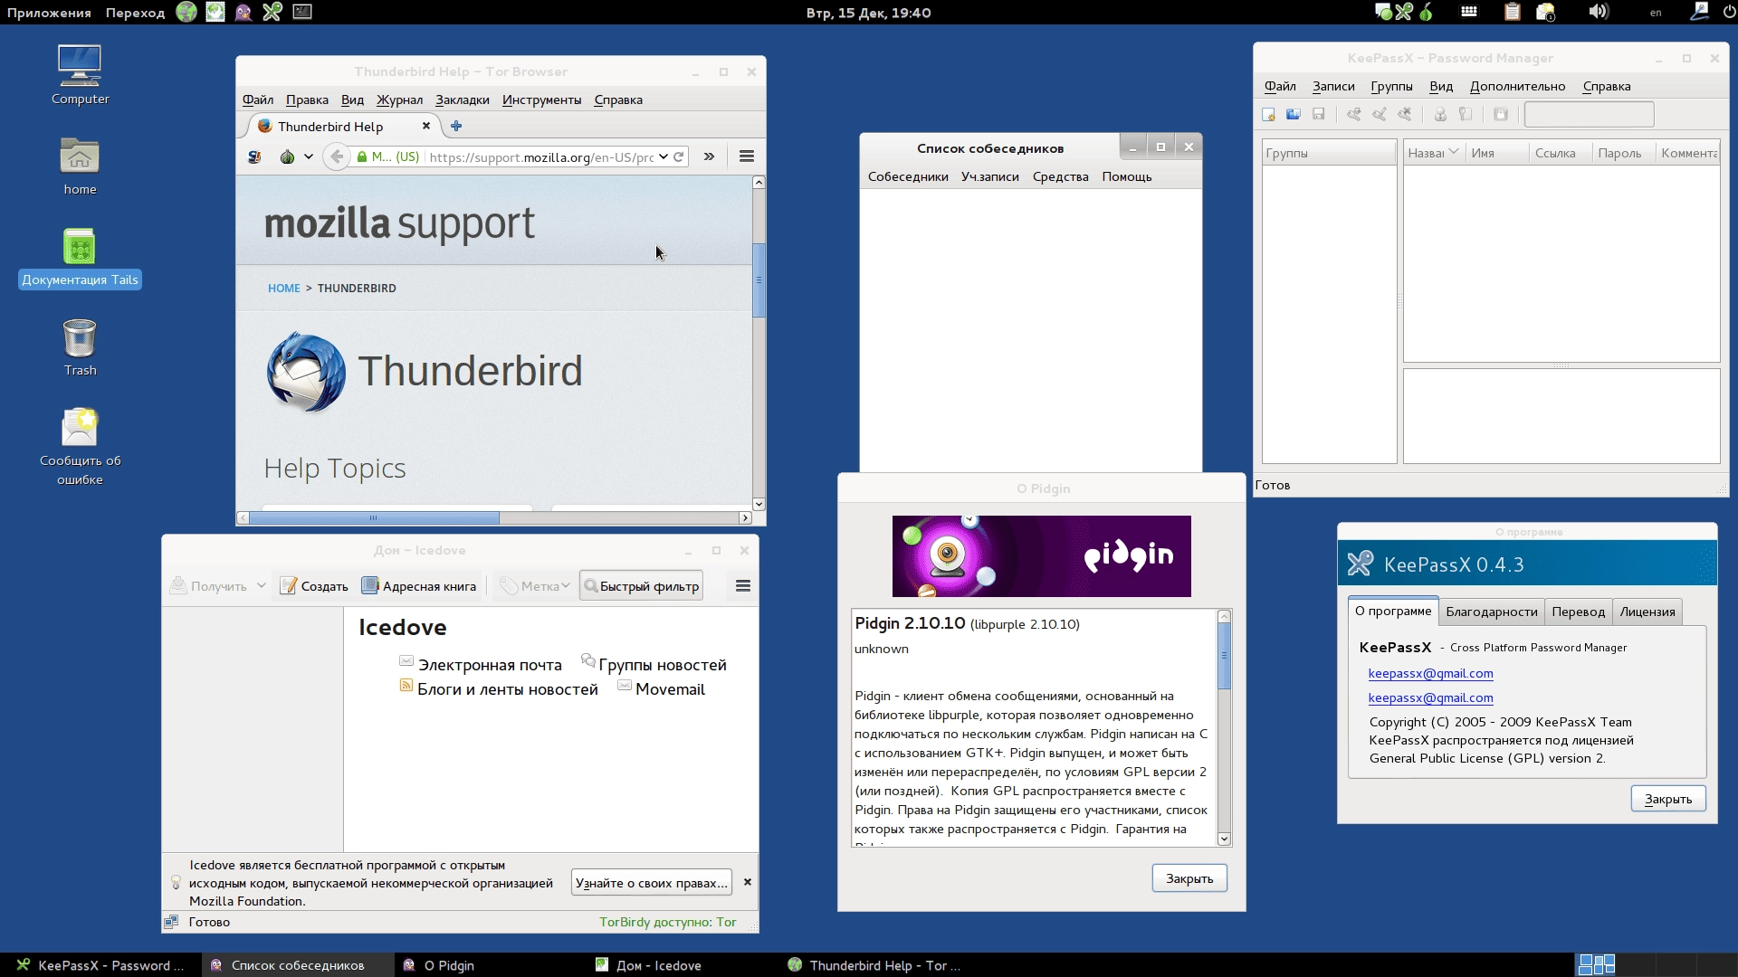Follow the HOME breadcrumb link

[283, 289]
